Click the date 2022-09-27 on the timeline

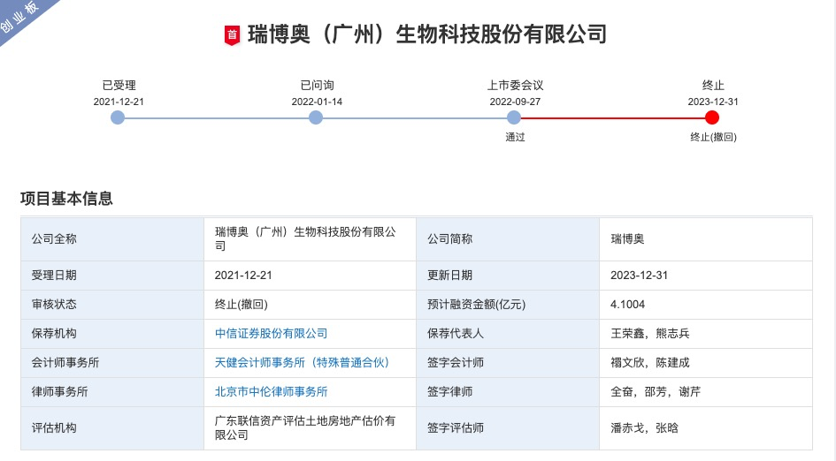coord(515,102)
